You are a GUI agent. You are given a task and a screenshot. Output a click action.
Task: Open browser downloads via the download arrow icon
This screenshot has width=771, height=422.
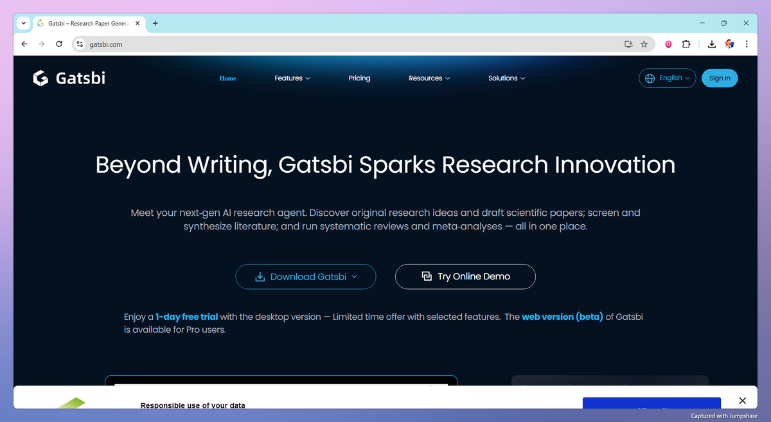[x=711, y=44]
